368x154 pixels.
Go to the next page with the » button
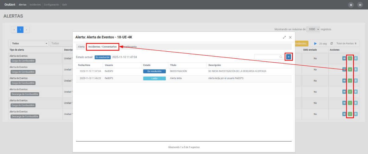27,30
